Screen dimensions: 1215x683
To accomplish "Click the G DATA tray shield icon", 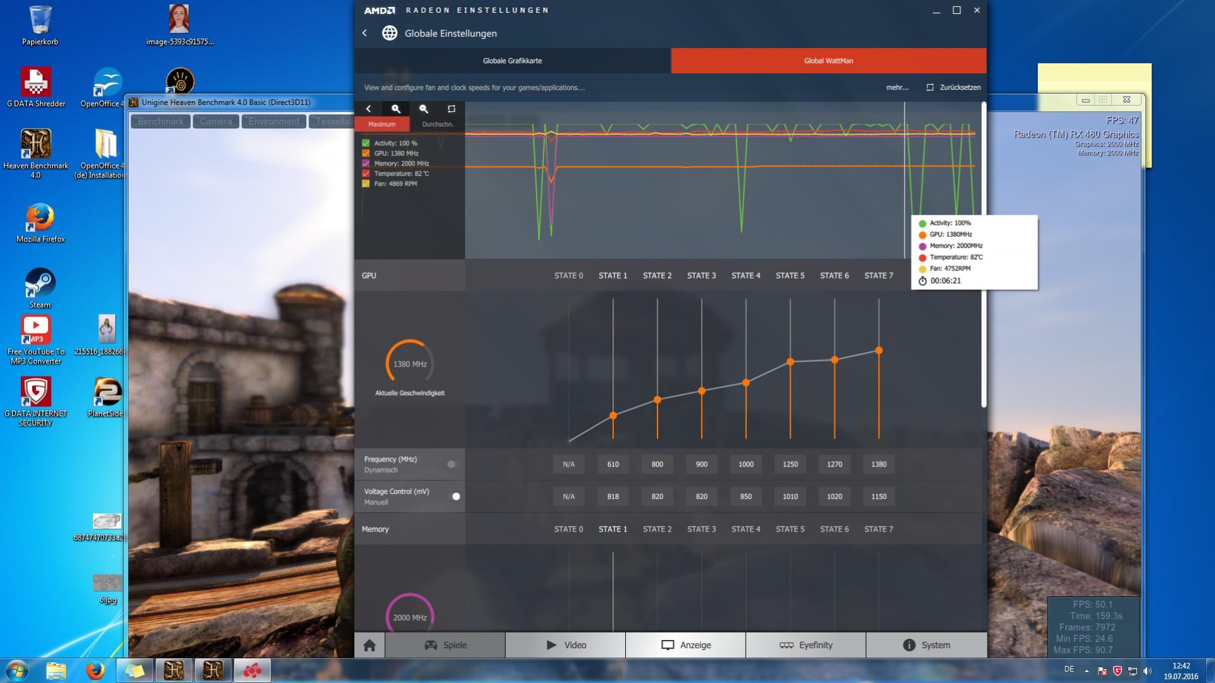I will click(1117, 671).
